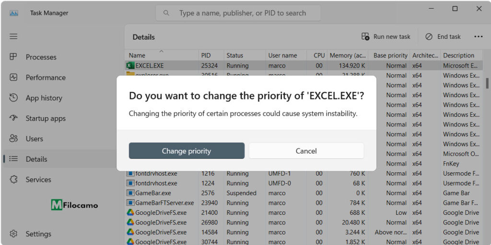Open the hamburger navigation menu
491x245 pixels.
tap(13, 36)
